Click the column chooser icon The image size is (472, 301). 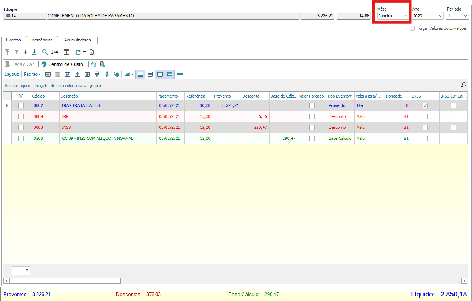(66, 52)
